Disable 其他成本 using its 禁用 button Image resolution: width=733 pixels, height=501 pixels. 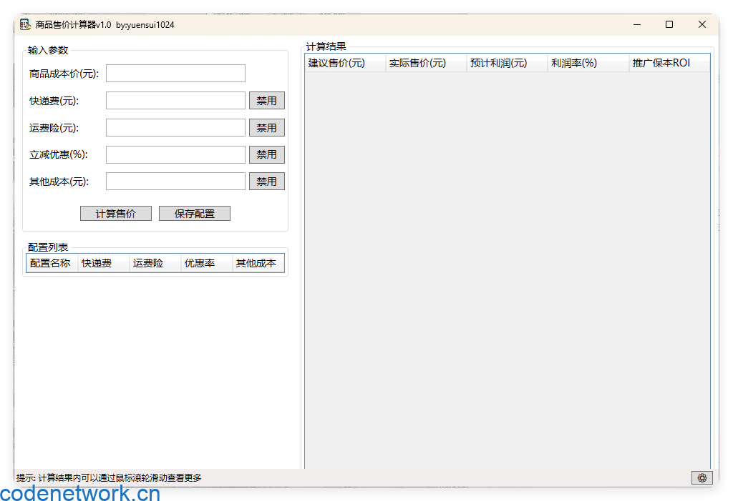tap(266, 181)
